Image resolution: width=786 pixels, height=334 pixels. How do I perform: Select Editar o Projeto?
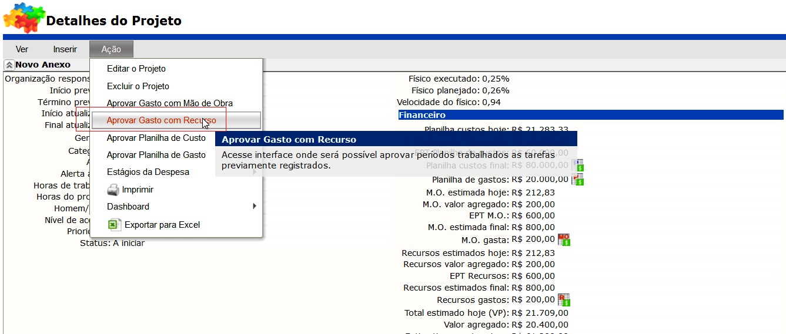pos(136,69)
